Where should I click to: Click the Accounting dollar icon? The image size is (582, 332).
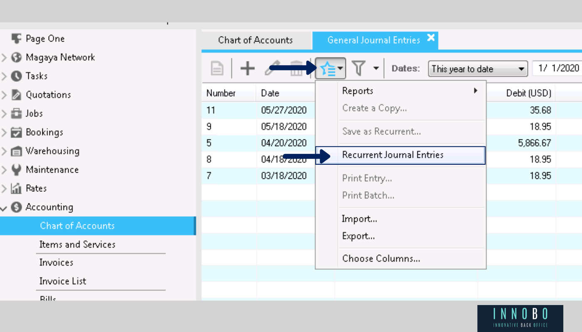16,207
